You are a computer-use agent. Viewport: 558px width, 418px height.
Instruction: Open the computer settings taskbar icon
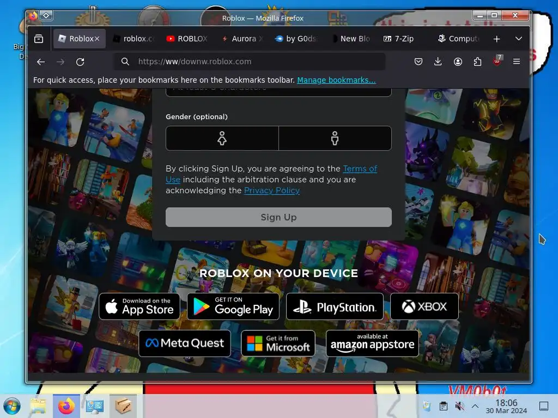pos(95,406)
